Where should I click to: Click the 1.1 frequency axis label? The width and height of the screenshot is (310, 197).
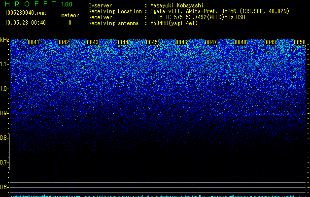coord(4,64)
